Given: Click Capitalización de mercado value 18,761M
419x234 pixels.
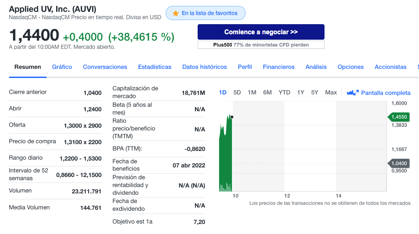Looking at the screenshot, I should (x=194, y=93).
